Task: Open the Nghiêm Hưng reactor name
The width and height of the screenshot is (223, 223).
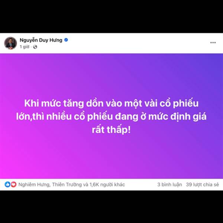Action: click(34, 185)
